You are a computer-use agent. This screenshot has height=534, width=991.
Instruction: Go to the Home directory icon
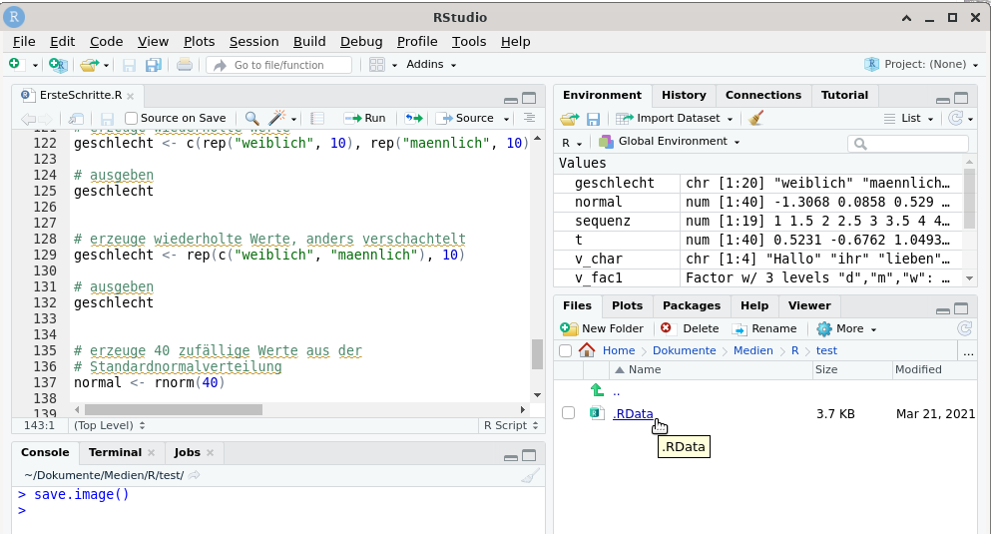[587, 350]
